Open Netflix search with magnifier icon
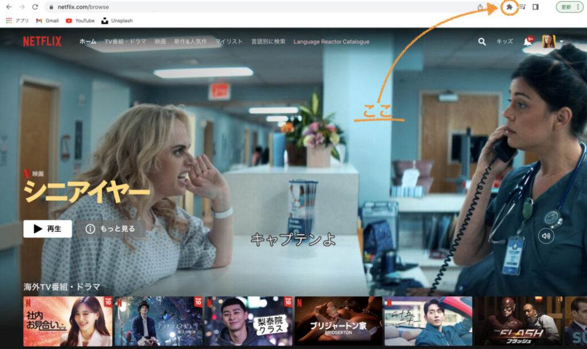This screenshot has height=349, width=587. point(482,42)
